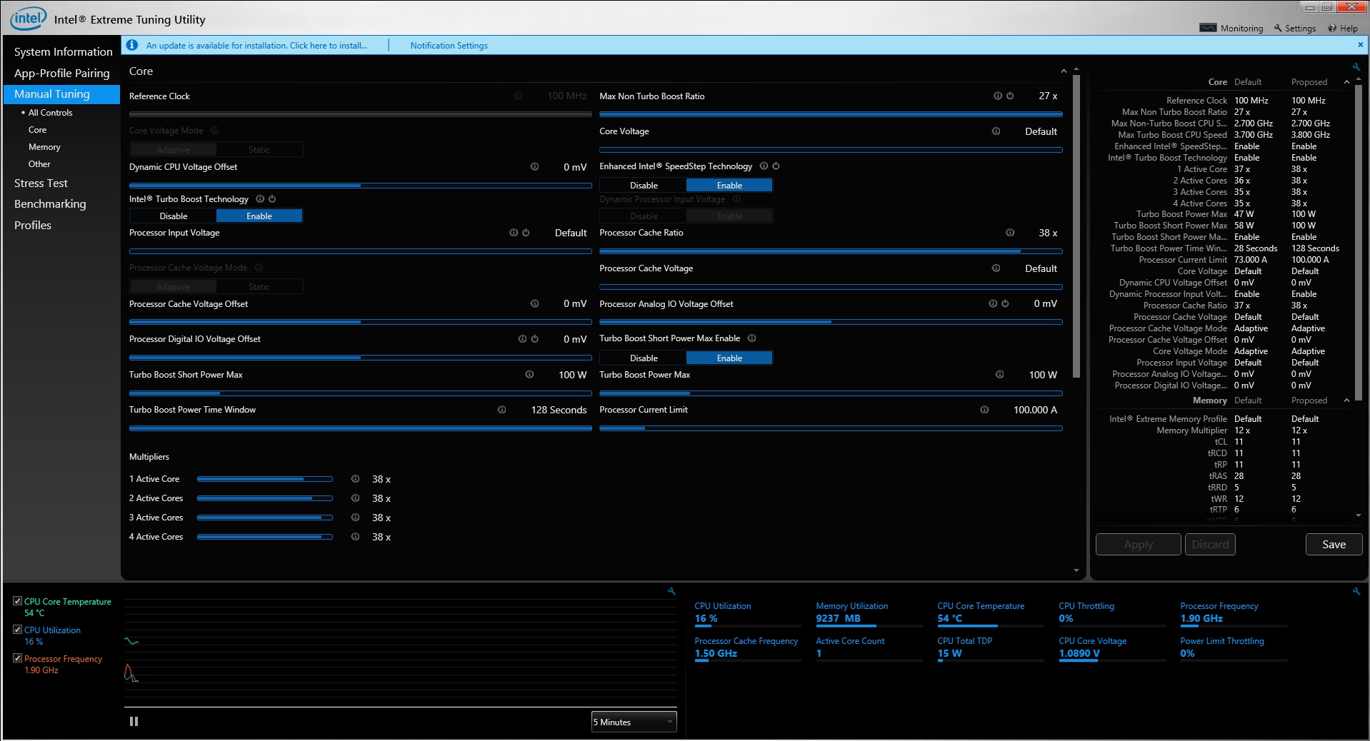1370x741 pixels.
Task: Click info icon for 4 Active Cores multiplier
Action: 355,536
